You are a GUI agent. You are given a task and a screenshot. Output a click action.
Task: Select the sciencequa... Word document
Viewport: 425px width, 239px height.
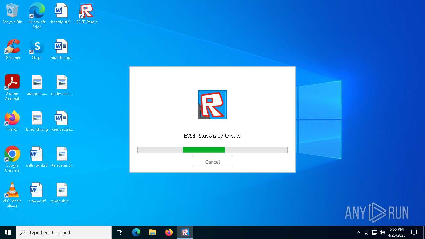[x=62, y=121]
